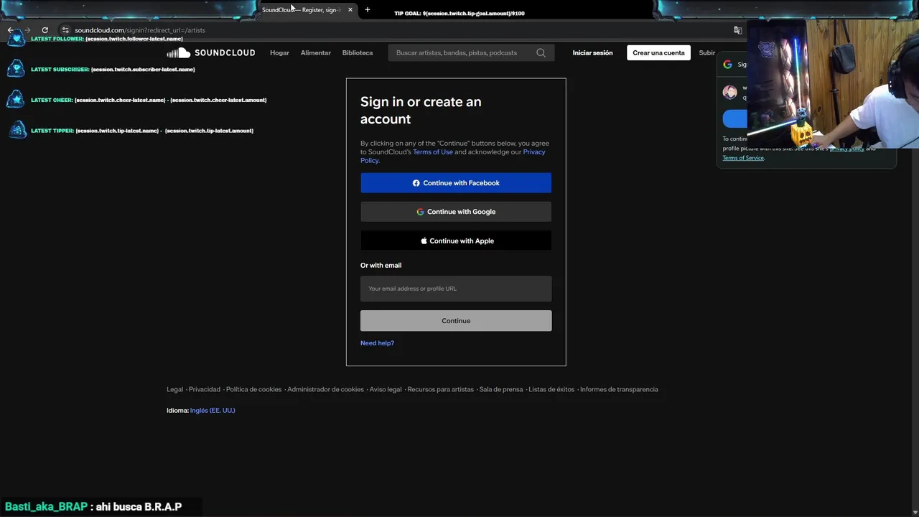
Task: Open Terms of Service link in Google popup
Action: point(743,158)
